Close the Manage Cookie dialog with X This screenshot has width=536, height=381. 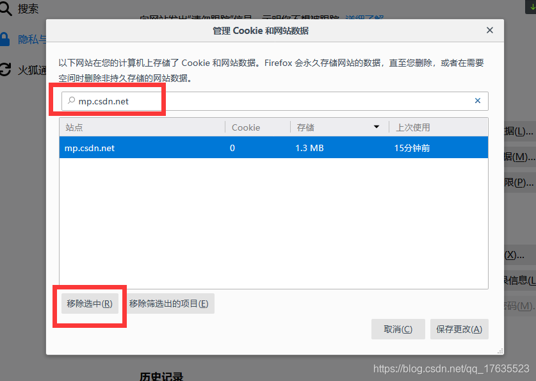click(489, 30)
